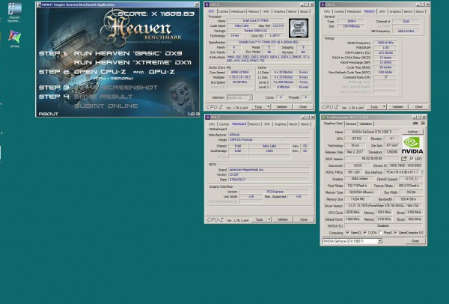Expand the Tools arrow in the CPU-Z Mainboard window

[x=269, y=219]
